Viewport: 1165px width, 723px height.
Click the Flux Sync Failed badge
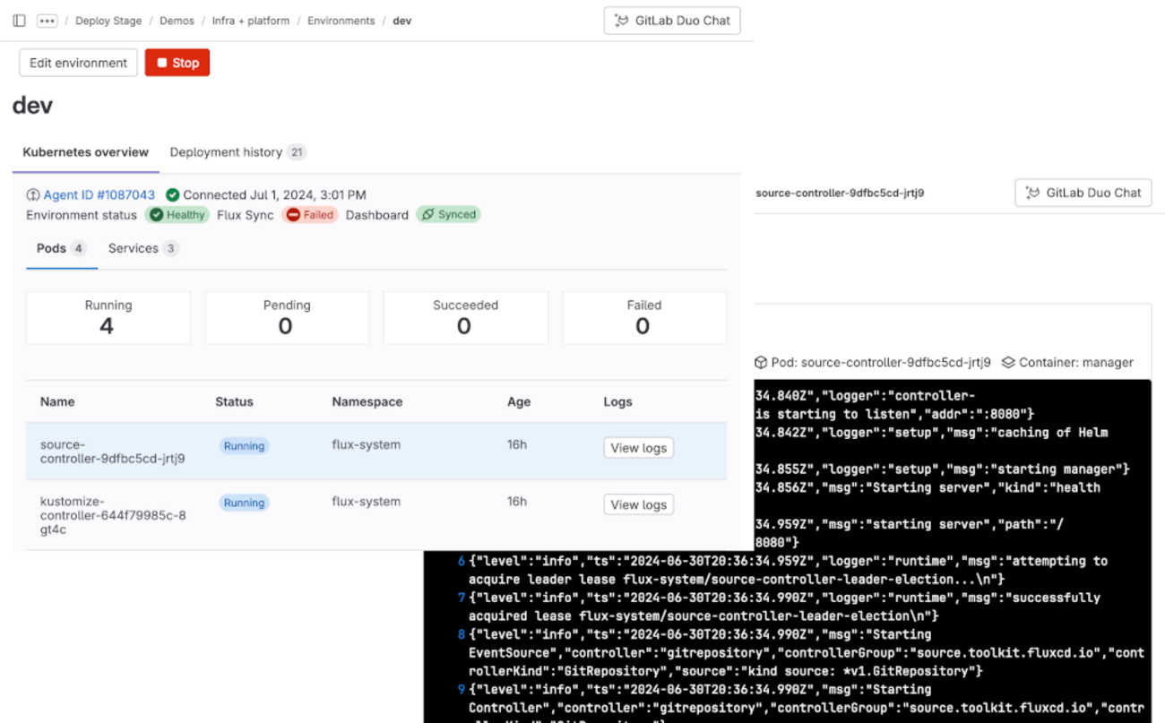pyautogui.click(x=310, y=215)
